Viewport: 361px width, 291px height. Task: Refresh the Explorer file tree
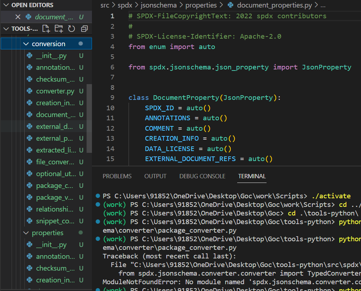point(71,29)
